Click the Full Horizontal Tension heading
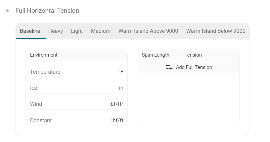 tap(47, 11)
